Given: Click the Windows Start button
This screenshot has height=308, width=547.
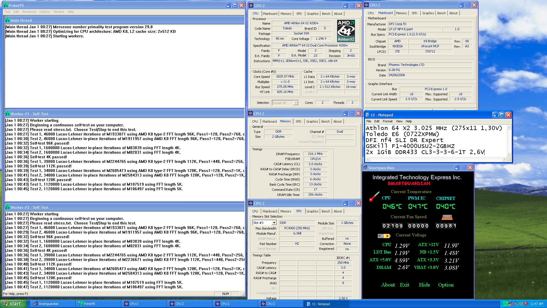Looking at the screenshot, I should coord(14,304).
